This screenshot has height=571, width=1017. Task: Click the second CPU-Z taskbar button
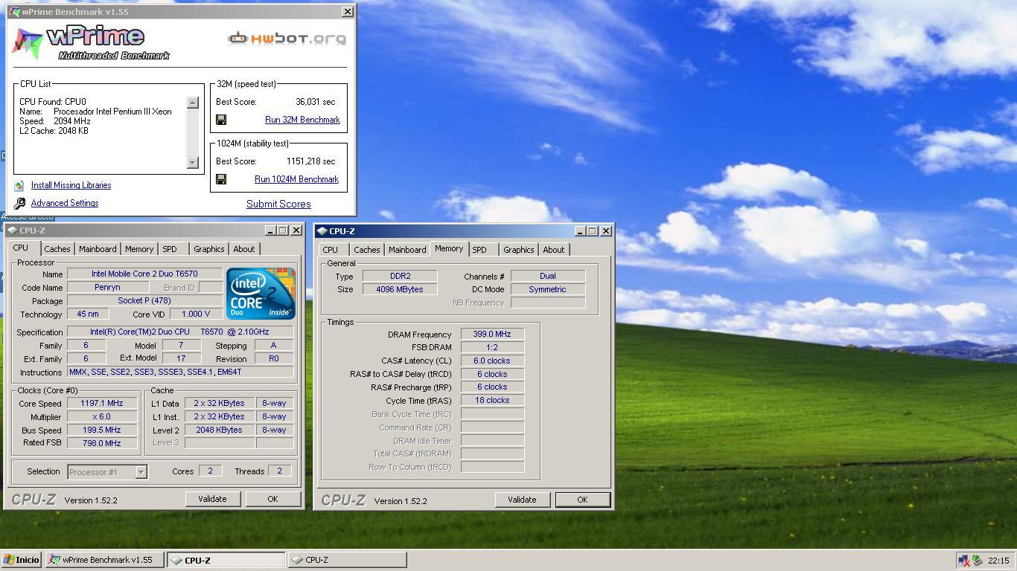347,560
